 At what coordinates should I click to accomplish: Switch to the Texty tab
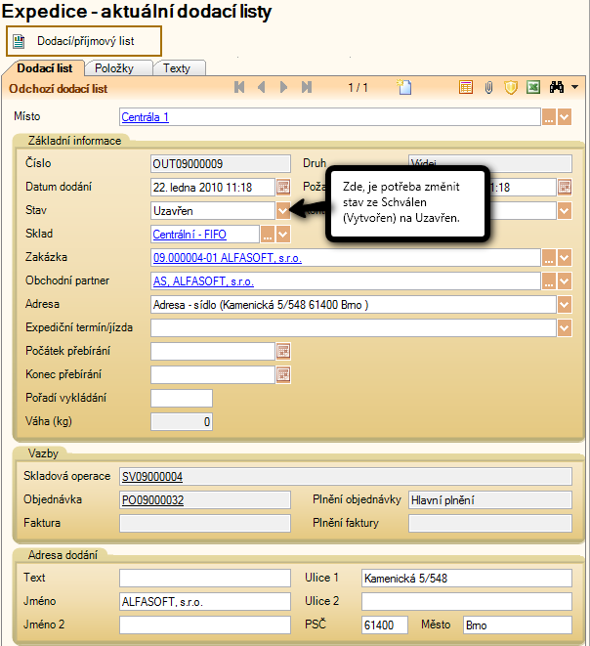pyautogui.click(x=177, y=68)
